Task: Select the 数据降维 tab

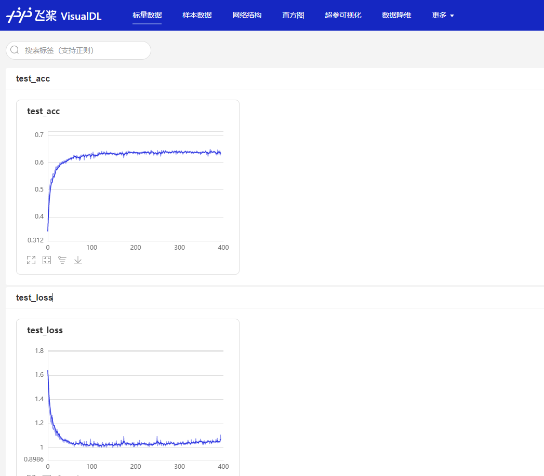Action: pos(396,15)
